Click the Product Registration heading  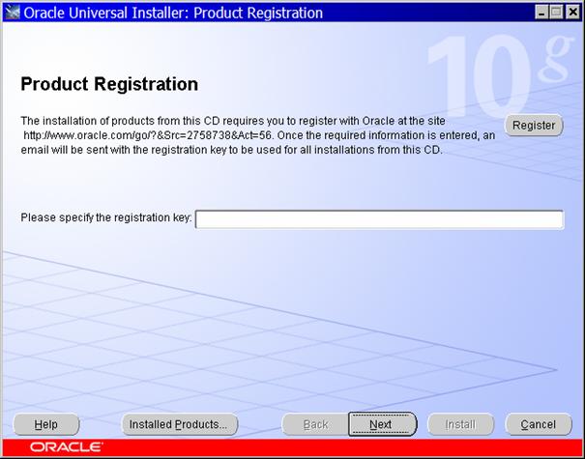click(x=109, y=84)
